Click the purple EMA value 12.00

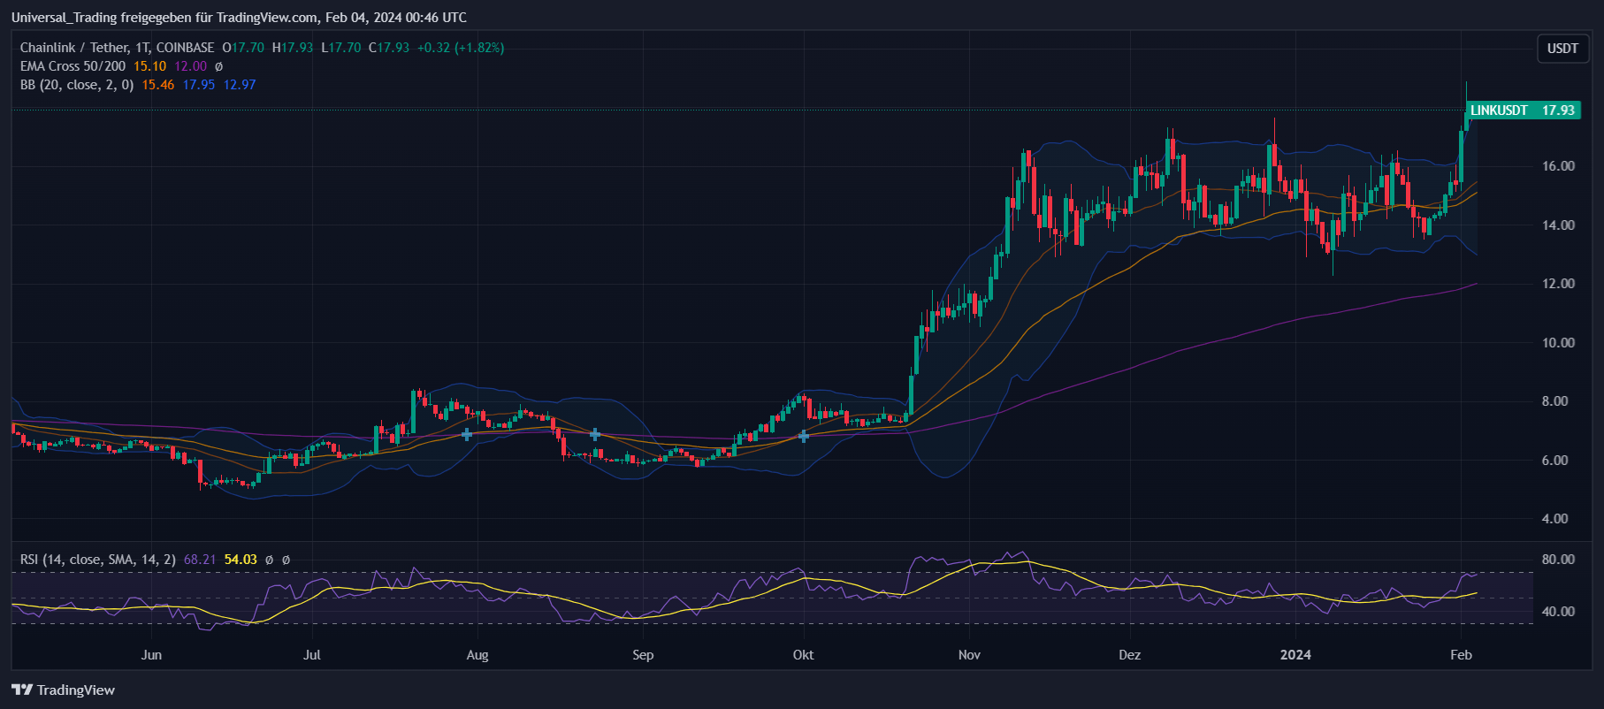190,66
